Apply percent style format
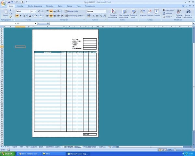The width and height of the screenshot is (195, 156). pos(94,16)
